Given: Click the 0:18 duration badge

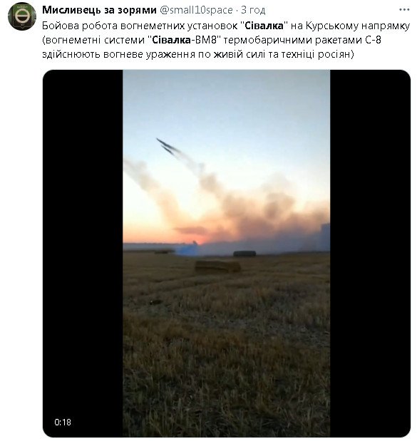Looking at the screenshot, I should tap(63, 422).
